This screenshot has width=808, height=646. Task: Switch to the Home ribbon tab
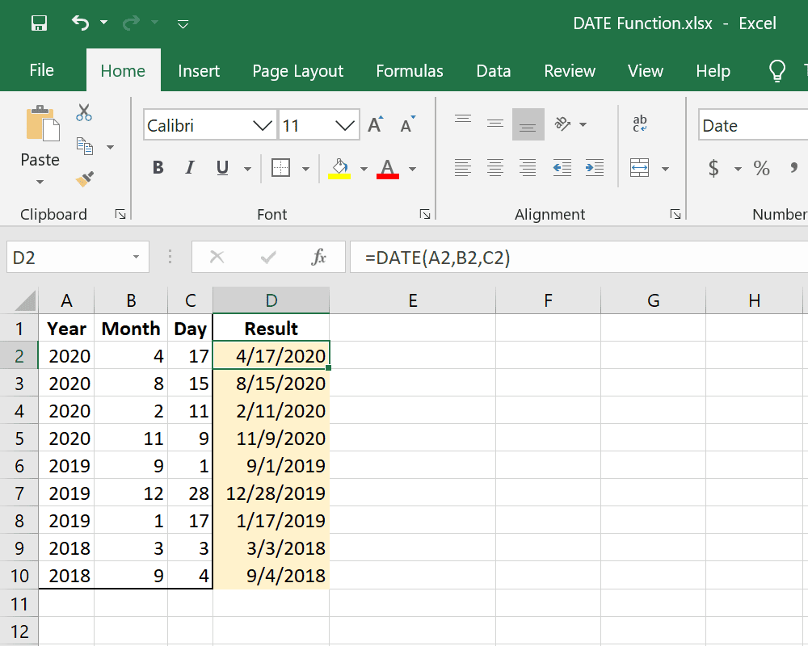click(123, 70)
